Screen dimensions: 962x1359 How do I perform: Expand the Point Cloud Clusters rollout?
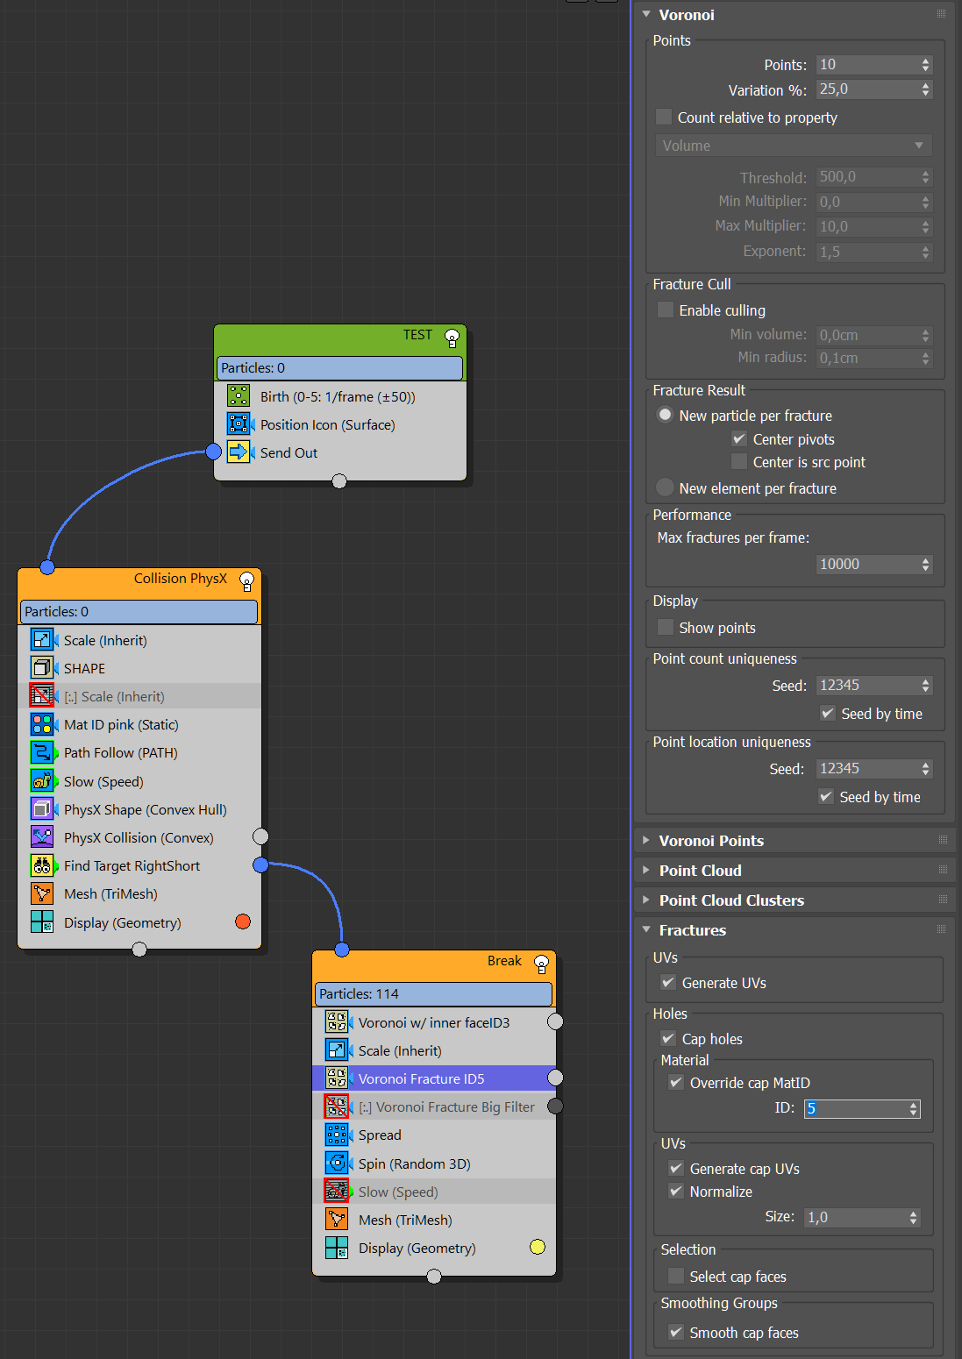click(x=730, y=900)
